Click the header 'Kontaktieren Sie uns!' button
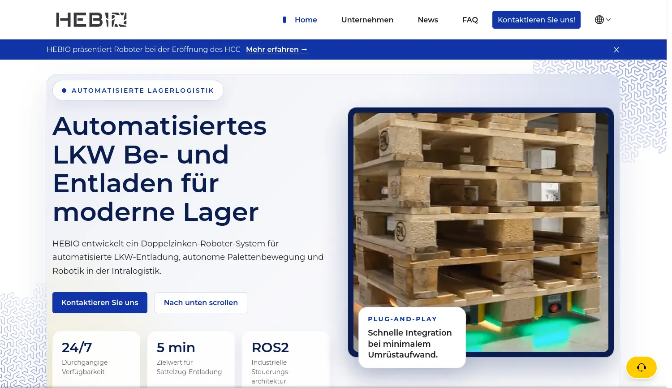 [x=536, y=20]
